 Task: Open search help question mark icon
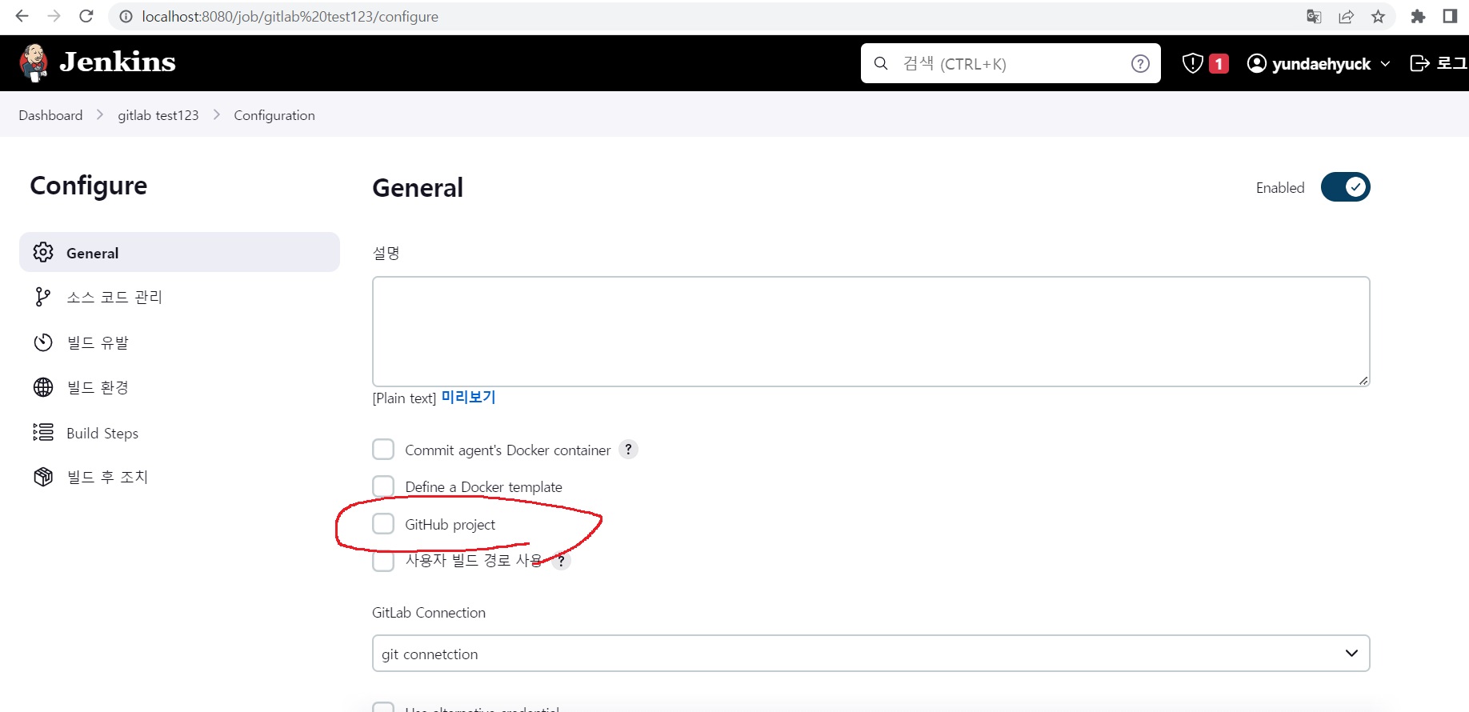[1140, 63]
